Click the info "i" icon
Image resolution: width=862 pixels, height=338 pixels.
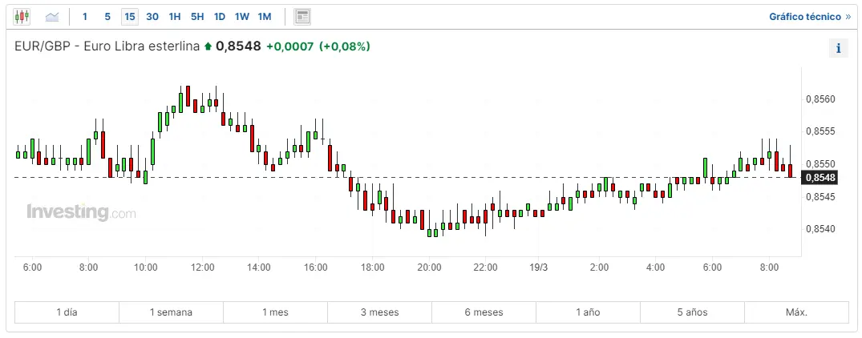(839, 48)
